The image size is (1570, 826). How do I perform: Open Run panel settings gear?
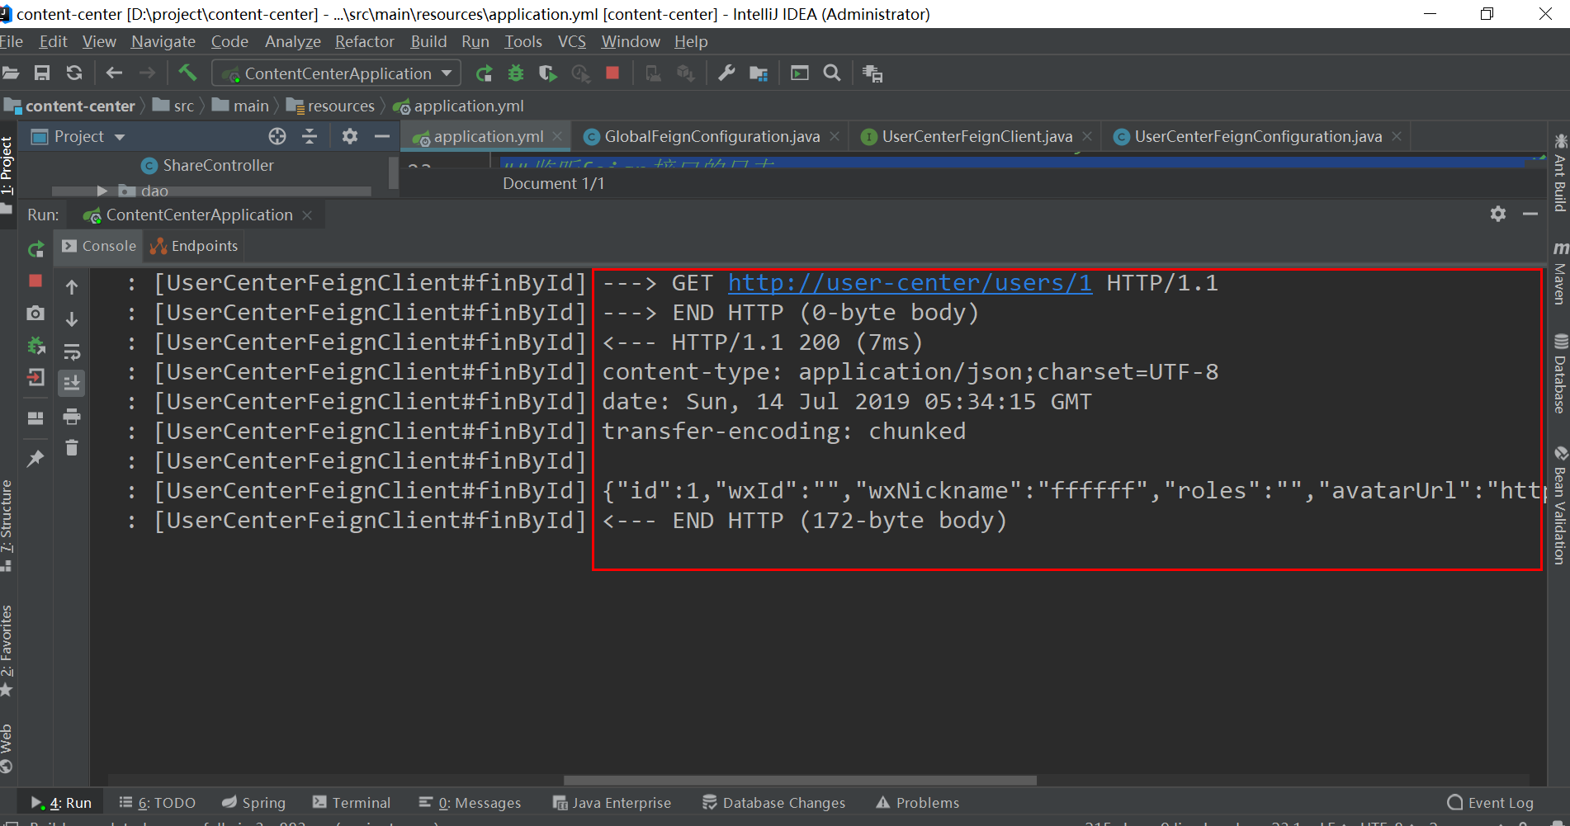[x=1498, y=214]
